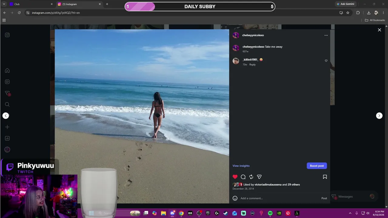Screen dimensions: 388x218
Task: Open the Chrome extensions puzzle icon
Action: click(x=358, y=13)
